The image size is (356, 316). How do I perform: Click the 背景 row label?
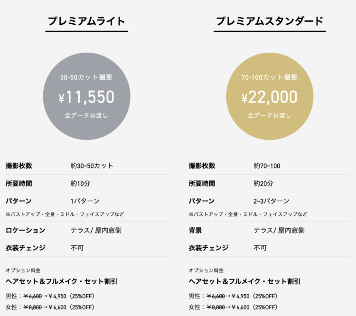coord(195,231)
